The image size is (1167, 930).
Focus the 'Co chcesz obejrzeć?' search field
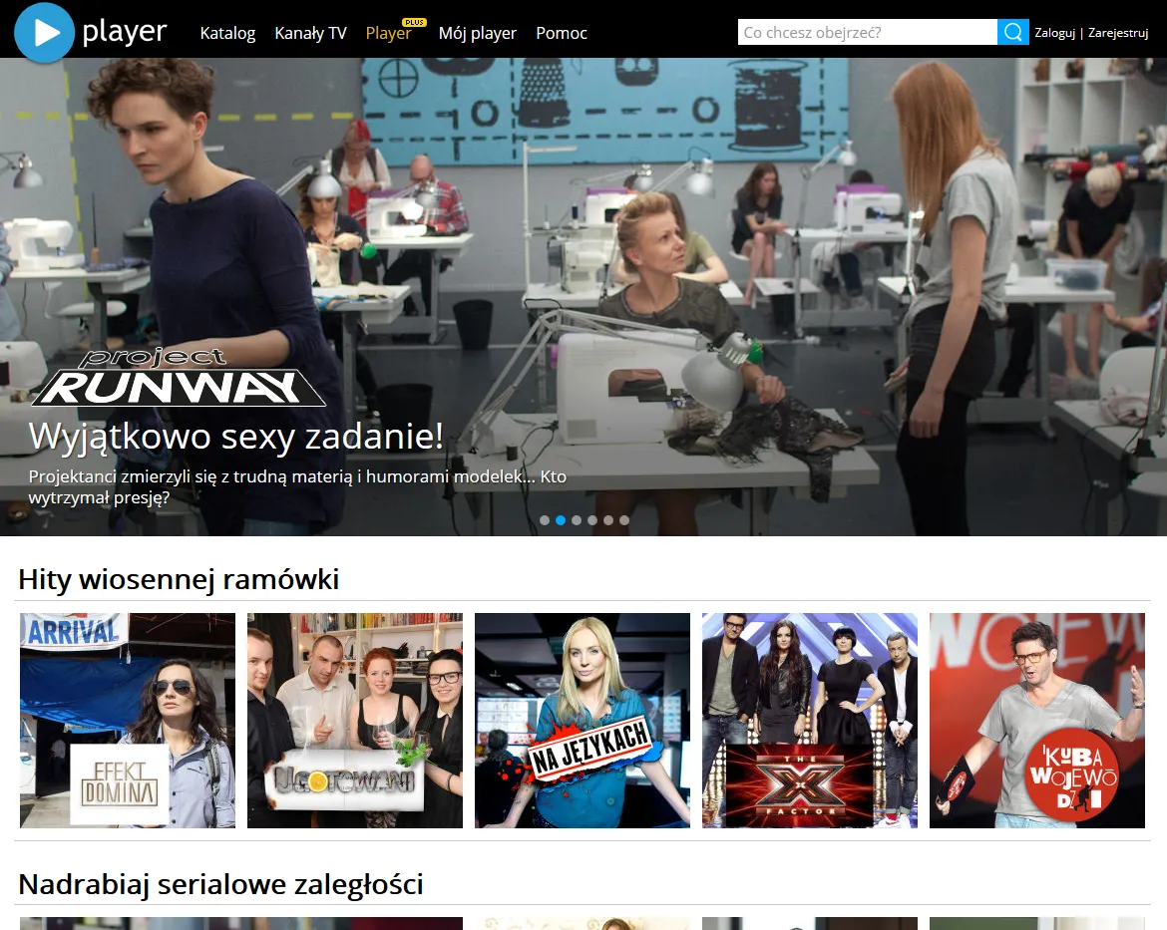tap(867, 32)
